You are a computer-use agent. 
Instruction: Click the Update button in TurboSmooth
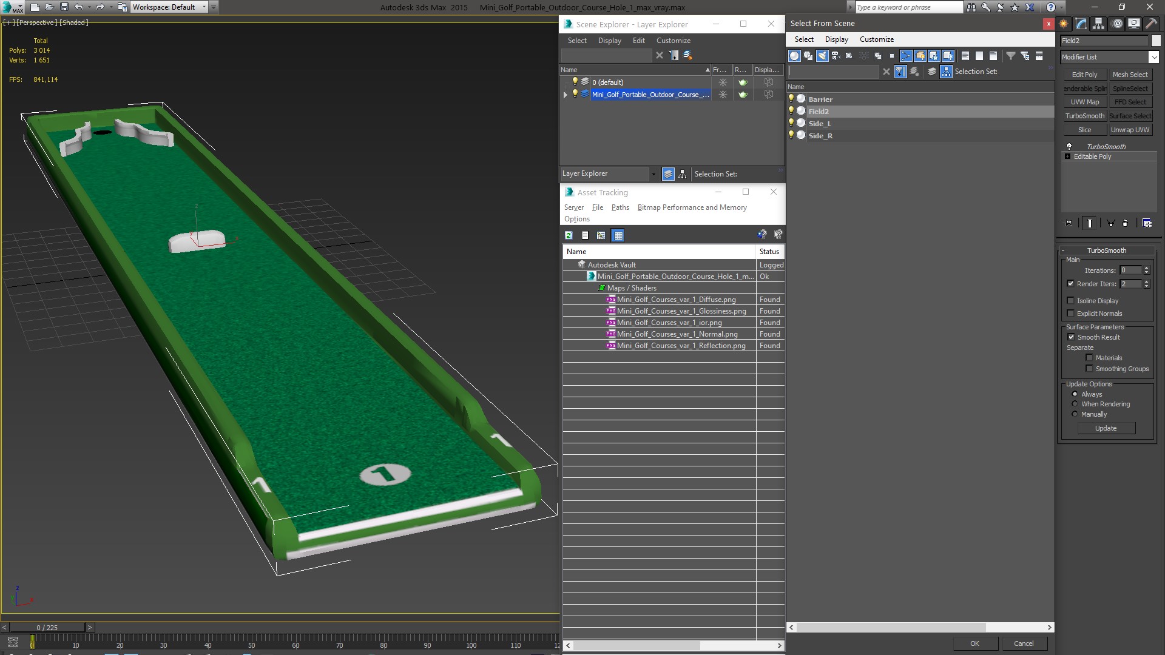pyautogui.click(x=1106, y=428)
